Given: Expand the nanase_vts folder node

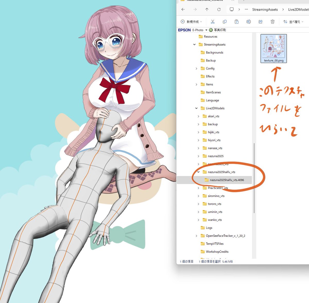Looking at the screenshot, I should point(198,148).
